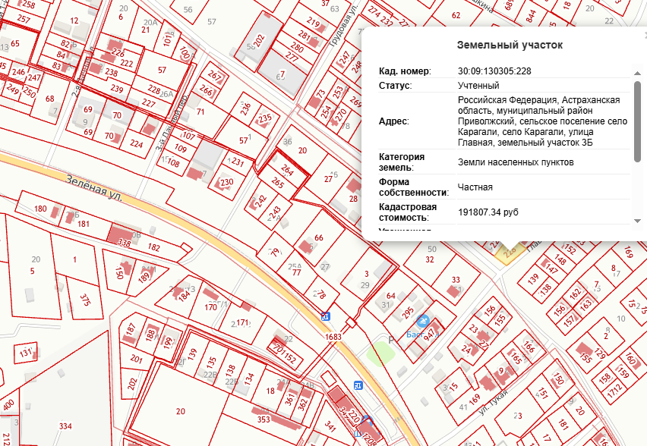
Task: Click the popup scrollbar down arrow
Action: (x=638, y=221)
